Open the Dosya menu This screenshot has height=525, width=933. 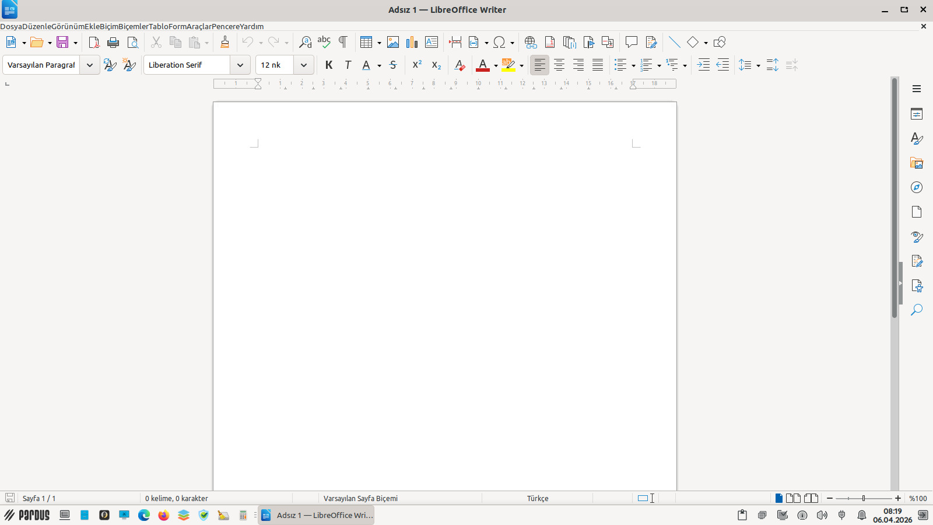11,26
